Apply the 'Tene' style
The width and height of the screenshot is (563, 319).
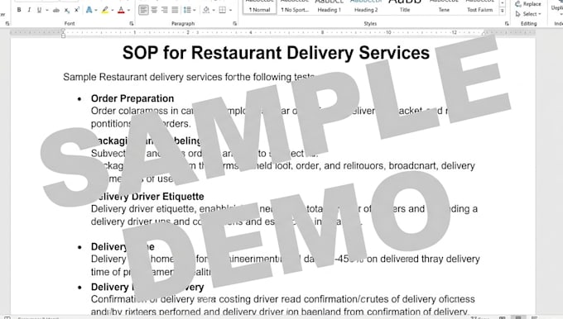pyautogui.click(x=444, y=7)
